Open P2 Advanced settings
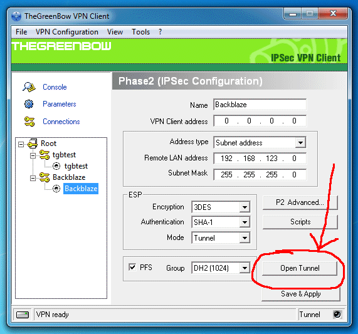The image size is (358, 334). point(300,202)
